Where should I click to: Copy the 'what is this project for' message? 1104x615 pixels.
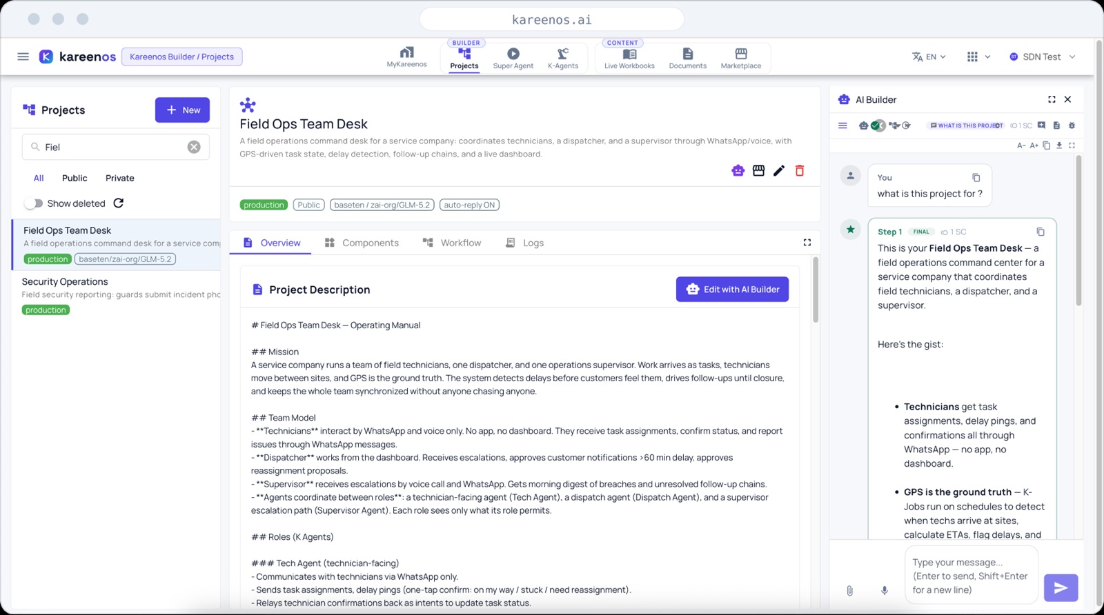[976, 178]
